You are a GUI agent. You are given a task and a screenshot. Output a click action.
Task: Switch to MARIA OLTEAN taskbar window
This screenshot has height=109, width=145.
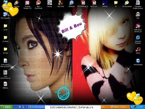120,107
